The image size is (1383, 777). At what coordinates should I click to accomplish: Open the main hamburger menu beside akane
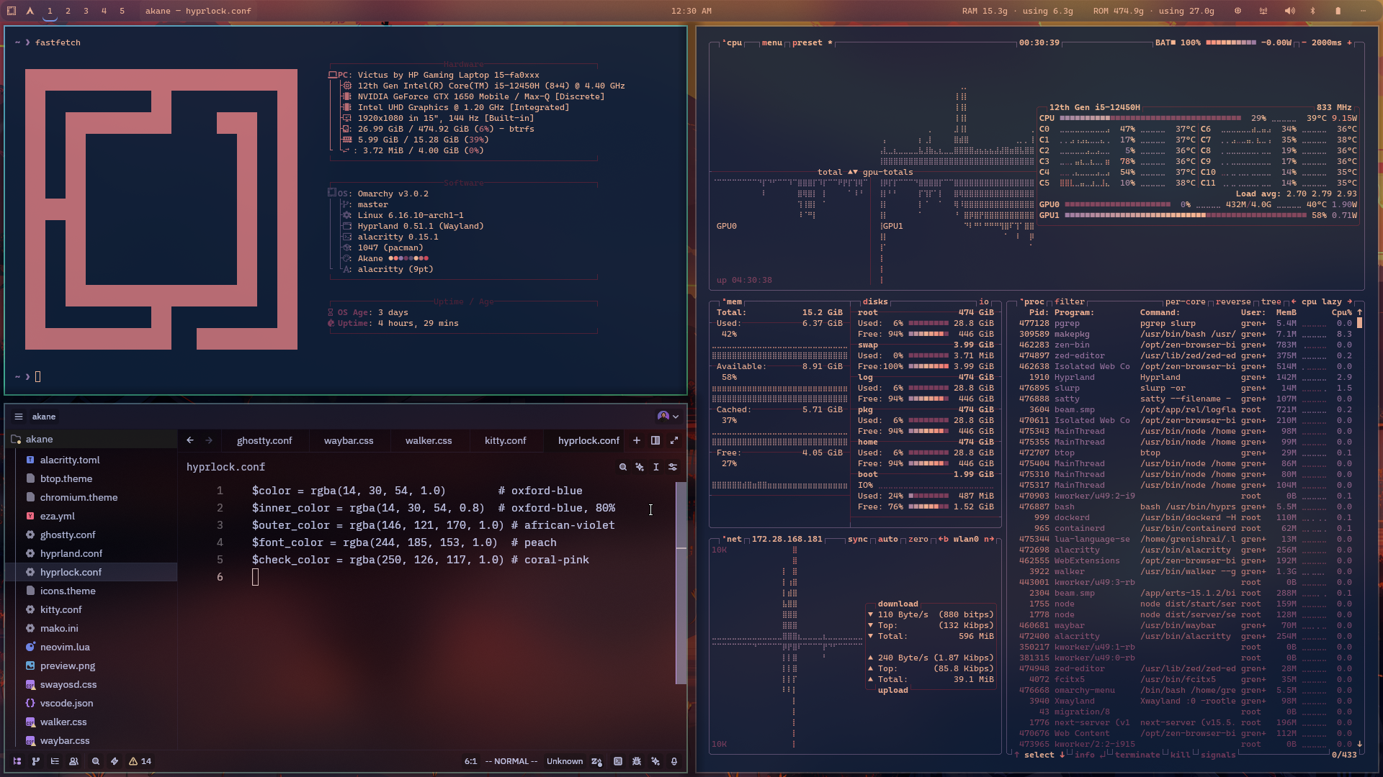19,417
